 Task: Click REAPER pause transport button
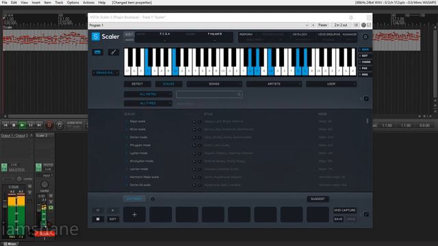click(x=31, y=125)
